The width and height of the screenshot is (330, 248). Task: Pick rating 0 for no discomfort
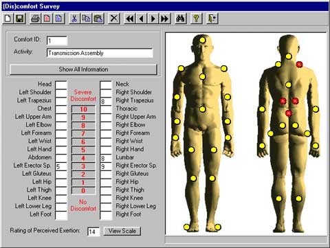(83, 190)
